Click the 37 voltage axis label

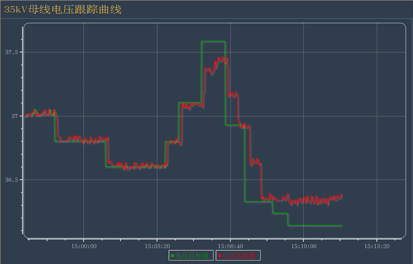[x=15, y=116]
